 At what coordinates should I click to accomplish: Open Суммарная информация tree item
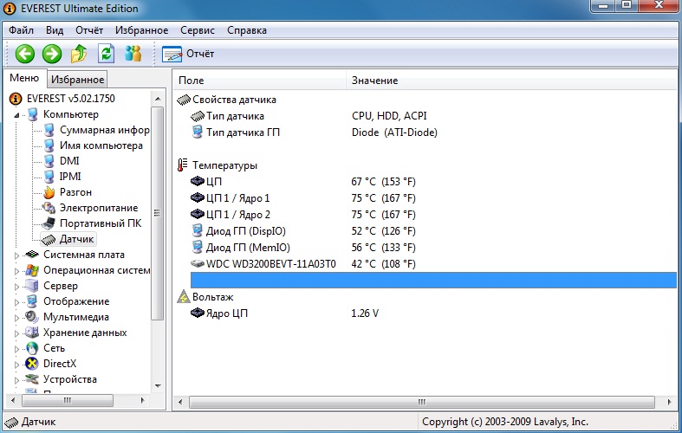click(104, 130)
